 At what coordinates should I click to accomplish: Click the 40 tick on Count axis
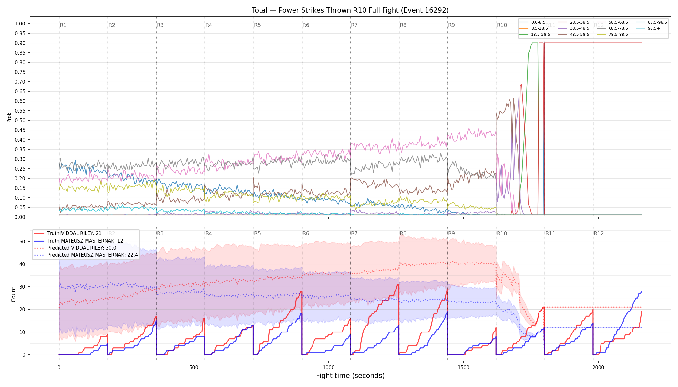tap(22, 264)
